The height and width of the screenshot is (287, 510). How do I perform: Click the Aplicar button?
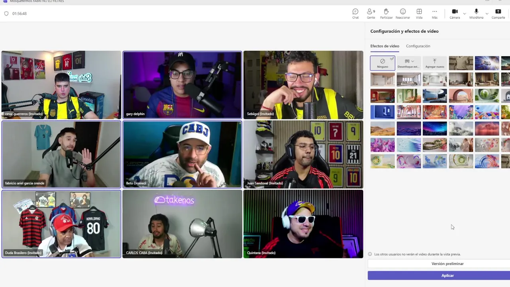click(447, 275)
